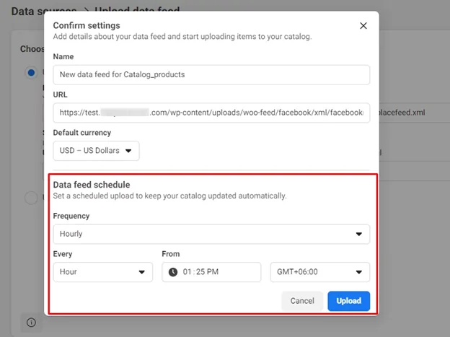Click the Name input field
Viewport: 450px width, 337px height.
[x=211, y=75]
